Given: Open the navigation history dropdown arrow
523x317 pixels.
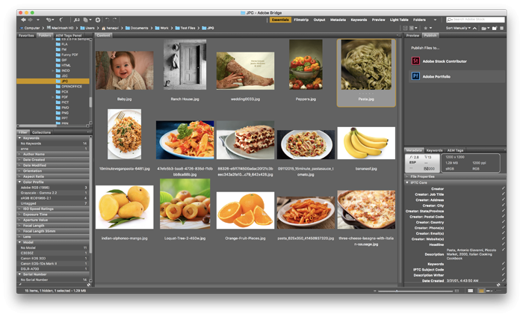Looking at the screenshot, I should pyautogui.click(x=37, y=19).
